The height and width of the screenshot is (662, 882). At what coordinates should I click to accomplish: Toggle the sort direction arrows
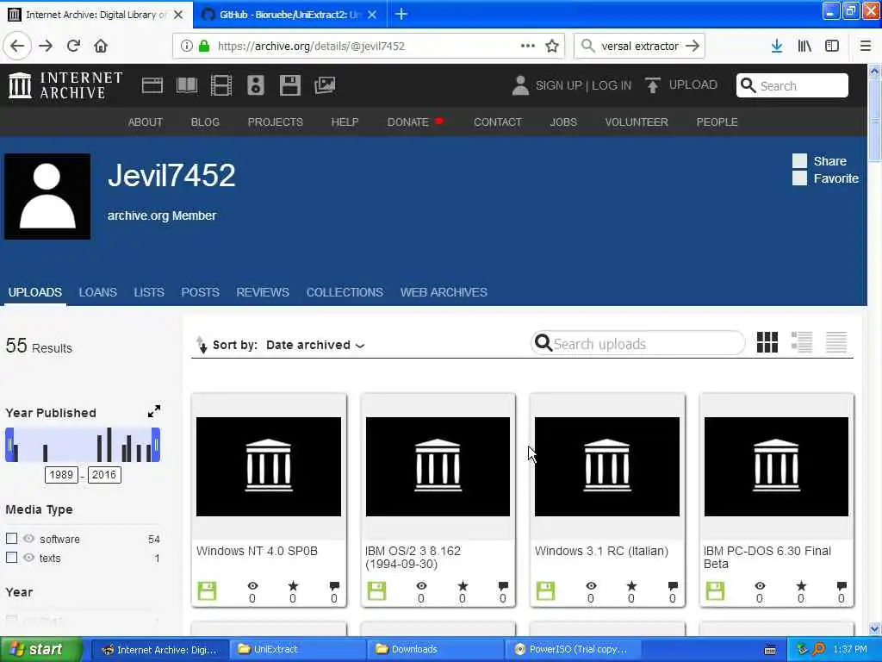(x=202, y=345)
